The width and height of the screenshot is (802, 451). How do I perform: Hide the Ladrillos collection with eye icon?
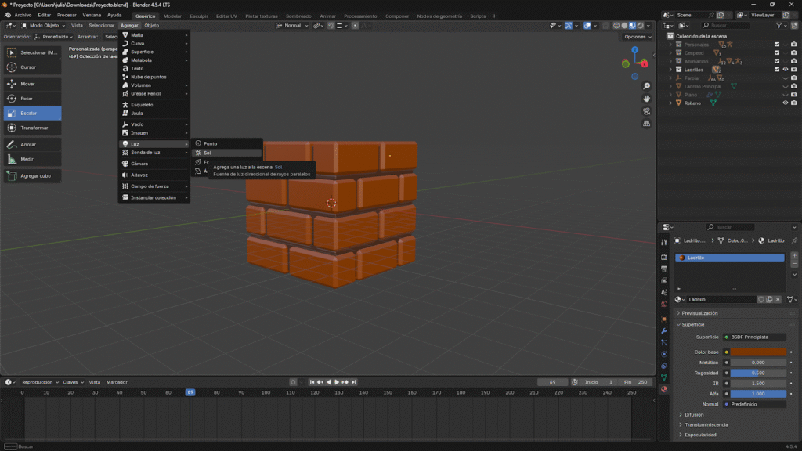[786, 70]
